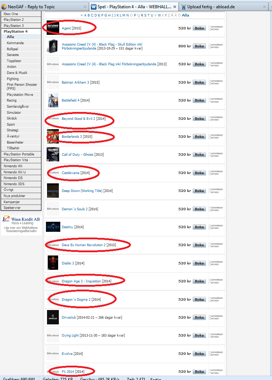Open the PlayStation 2 category
Viewport: 272px width, 380px height.
[21, 20]
